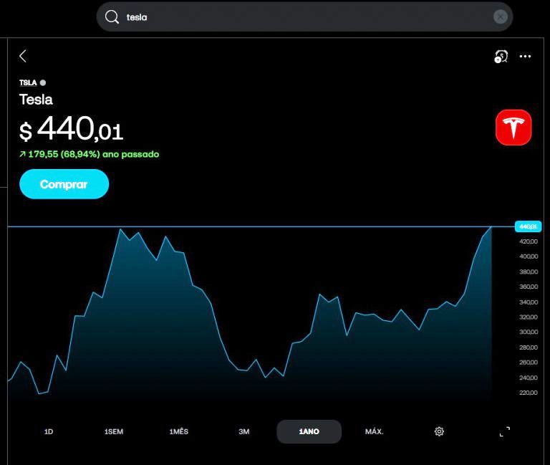Screen dimensions: 550x465
Task: Clear the search text with X icon
Action: point(500,17)
